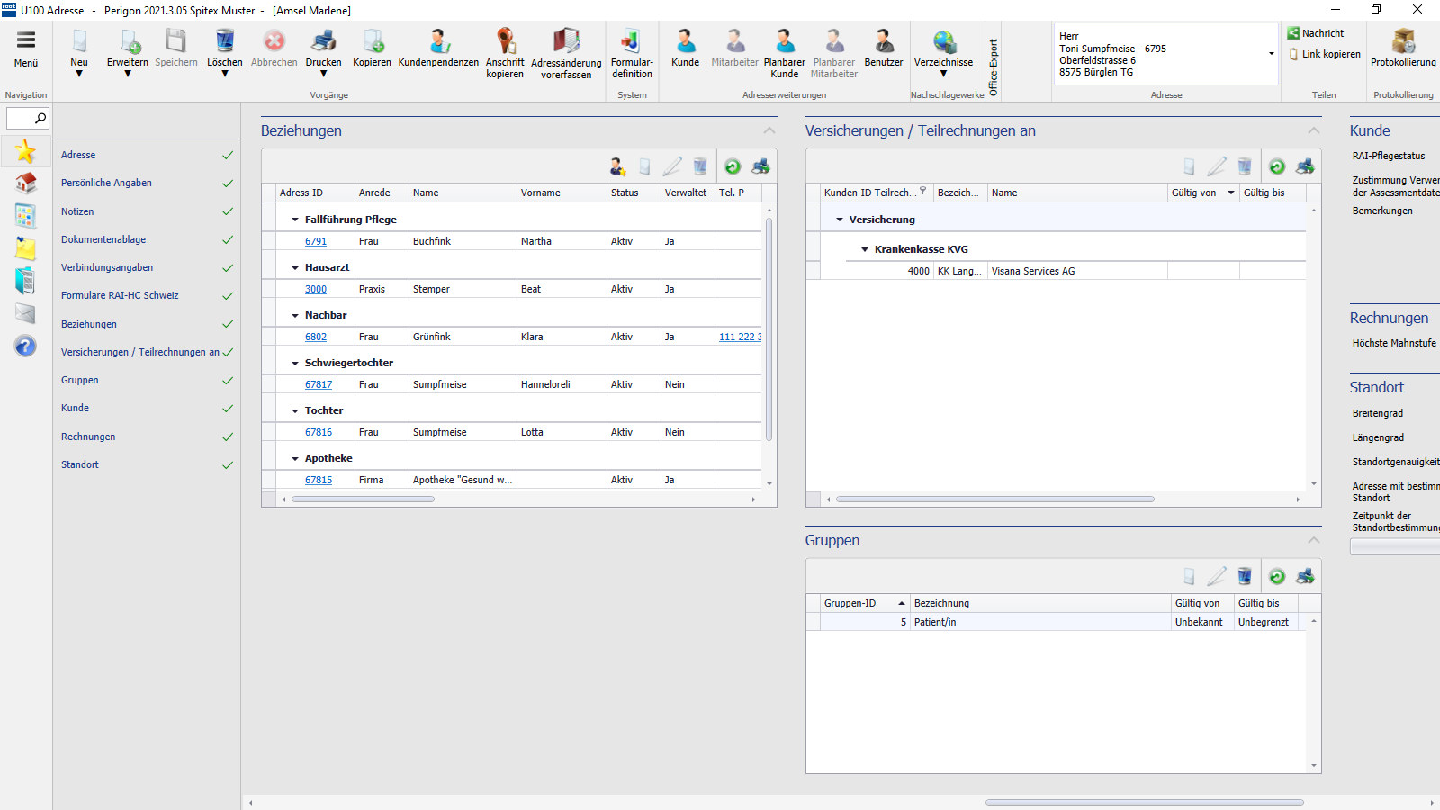Delete entry icon in Gruppen panel
This screenshot has height=810, width=1440.
(1244, 576)
